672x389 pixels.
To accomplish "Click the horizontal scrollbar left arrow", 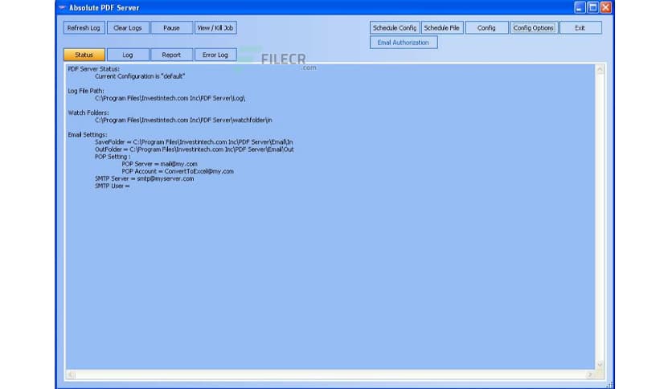I will pyautogui.click(x=72, y=375).
